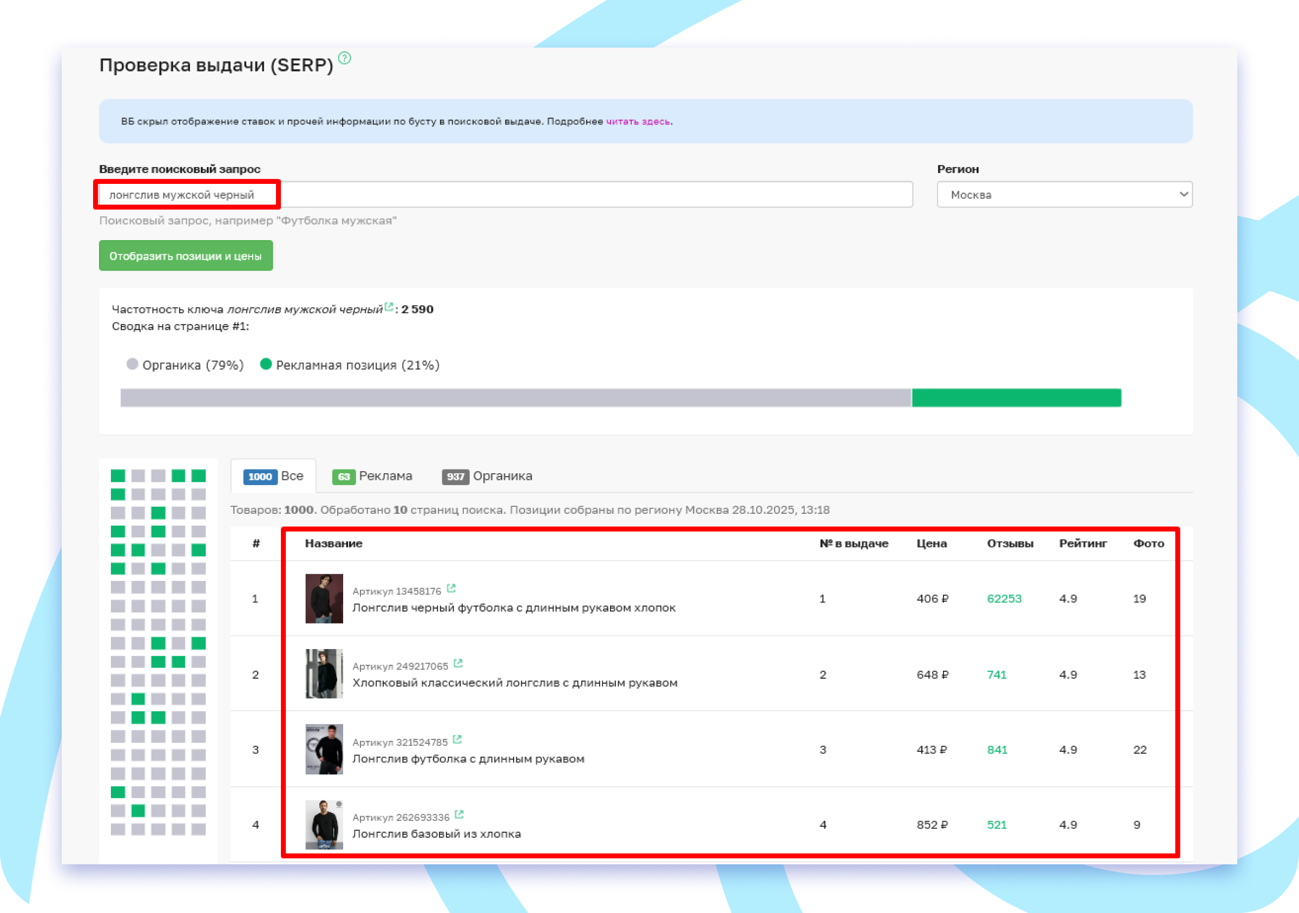Open reviews link 741 for second product

997,674
